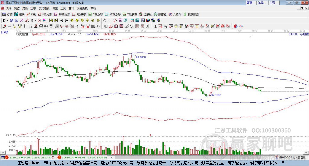Open the 交易委托 menu
Screen dimensions: 309x166
[x=82, y=8]
